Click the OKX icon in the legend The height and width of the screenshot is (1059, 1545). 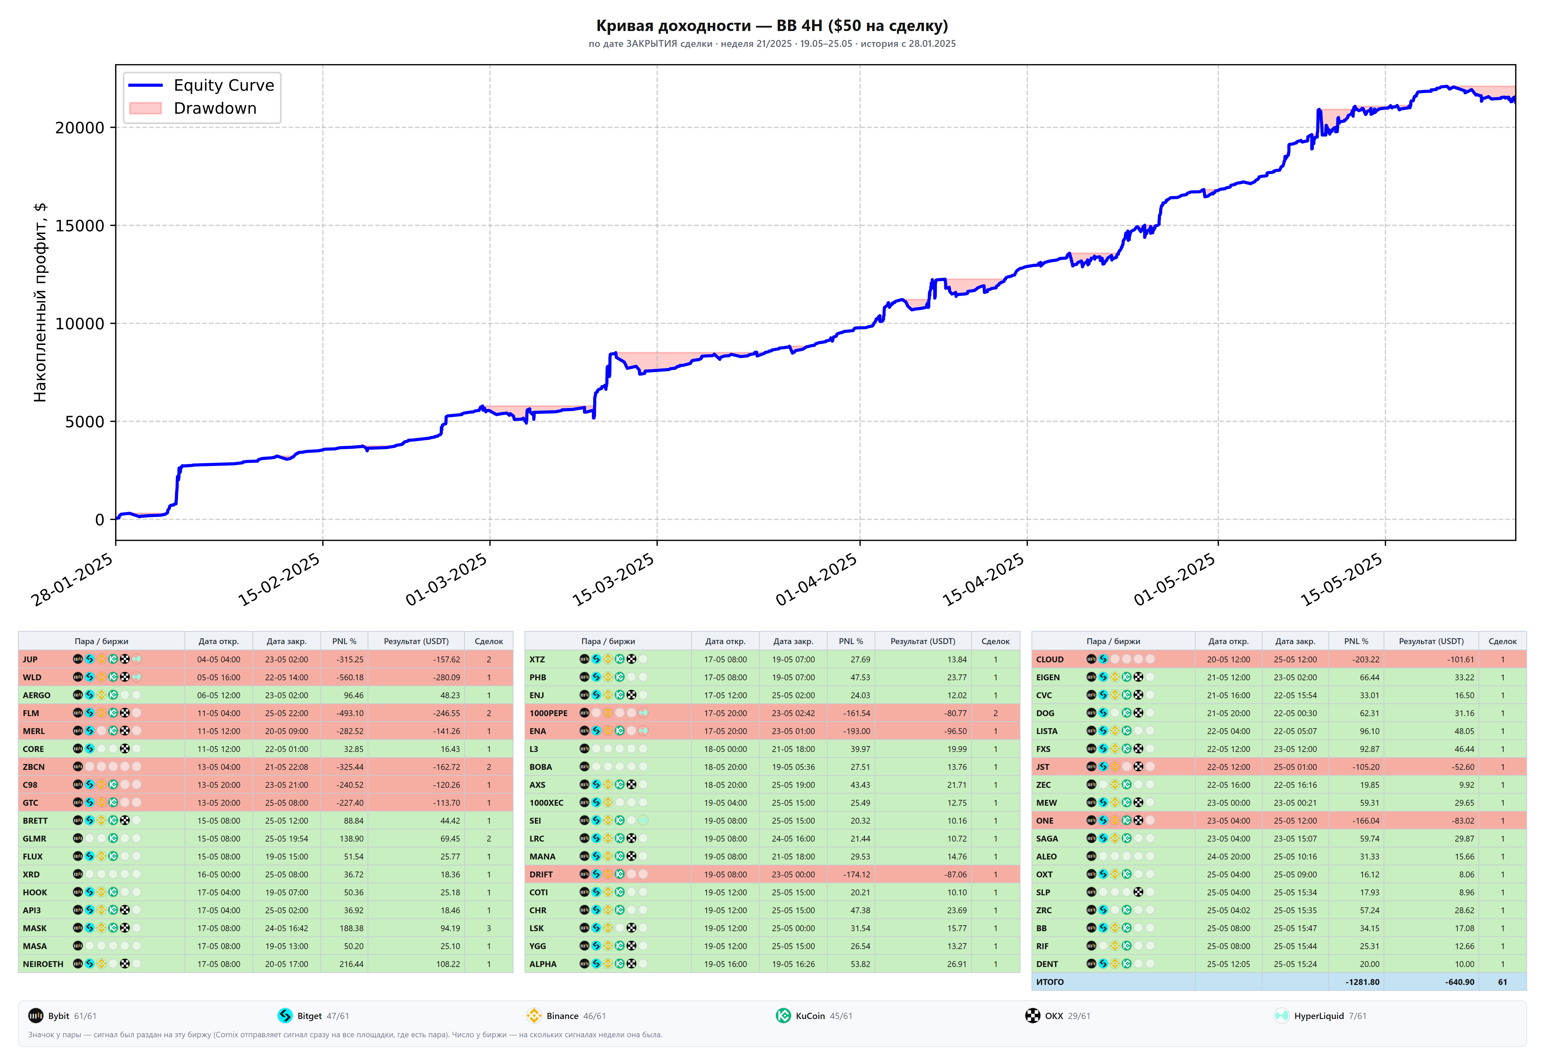pos(1033,1015)
